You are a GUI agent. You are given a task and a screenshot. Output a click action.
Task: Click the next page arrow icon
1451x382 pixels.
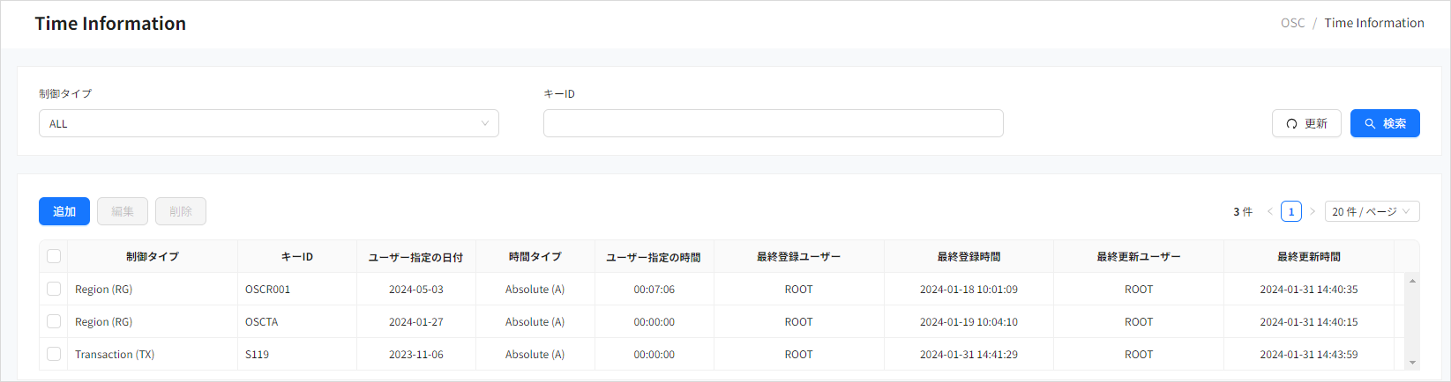pos(1313,211)
